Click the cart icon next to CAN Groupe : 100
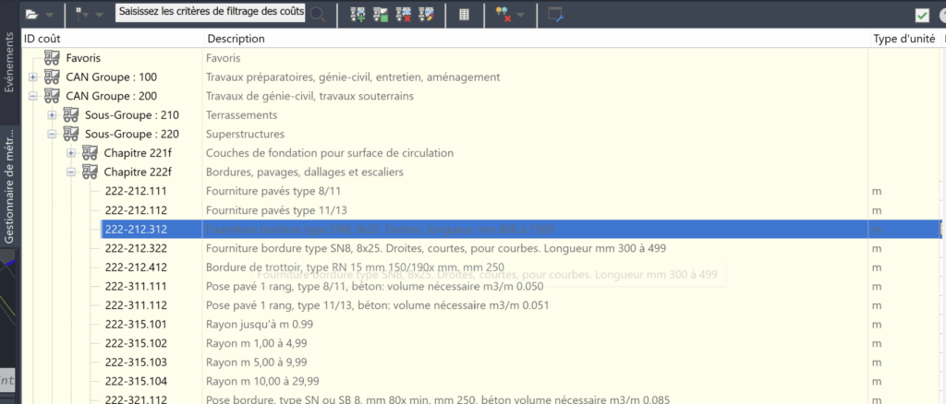The width and height of the screenshot is (946, 404). [52, 77]
